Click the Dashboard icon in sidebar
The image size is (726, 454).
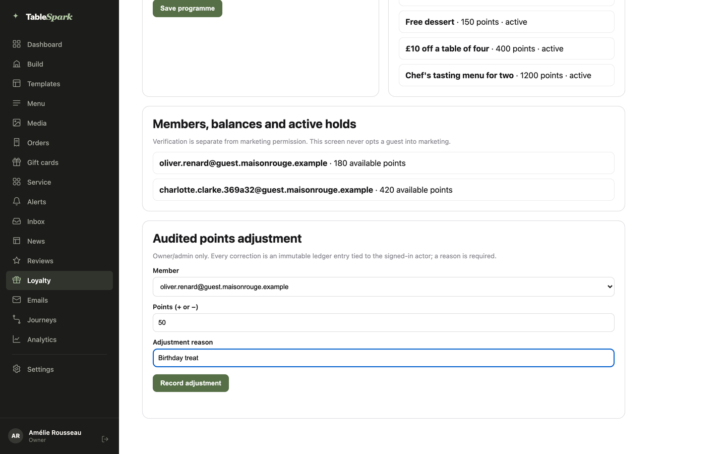click(x=17, y=44)
